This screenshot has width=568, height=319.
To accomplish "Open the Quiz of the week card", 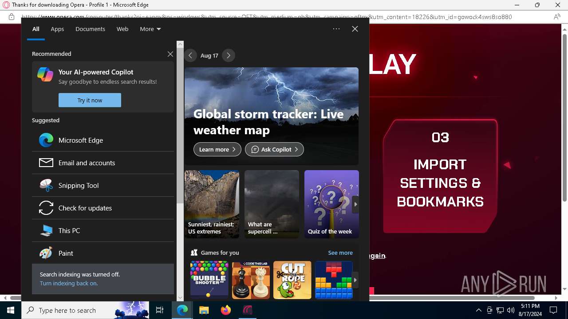I will click(331, 204).
